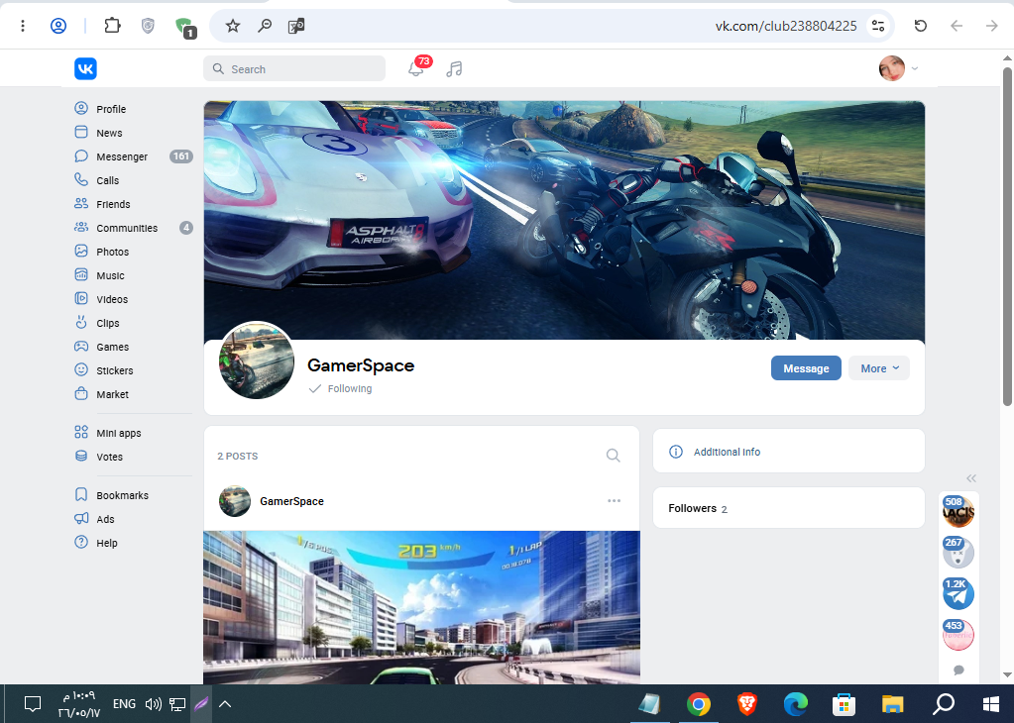Click the Votes coins icon
This screenshot has width=1014, height=723.
click(x=81, y=457)
